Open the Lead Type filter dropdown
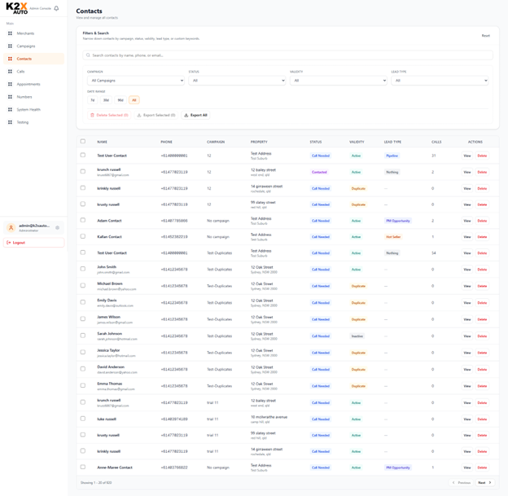Screen dimensions: 508x496 (x=440, y=81)
